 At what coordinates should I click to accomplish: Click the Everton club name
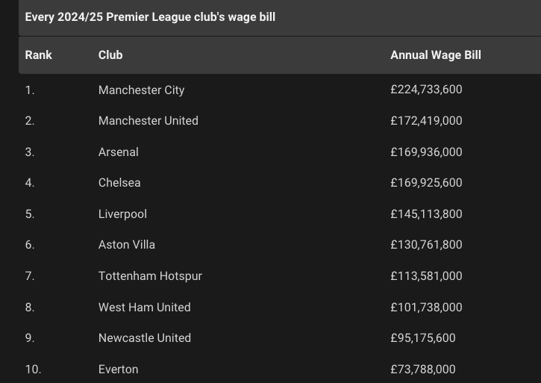(x=118, y=370)
